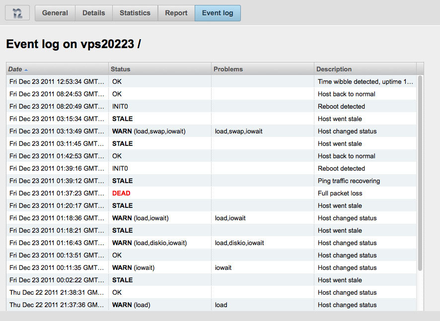The height and width of the screenshot is (321, 440).
Task: Open the Details tab
Action: tap(94, 13)
